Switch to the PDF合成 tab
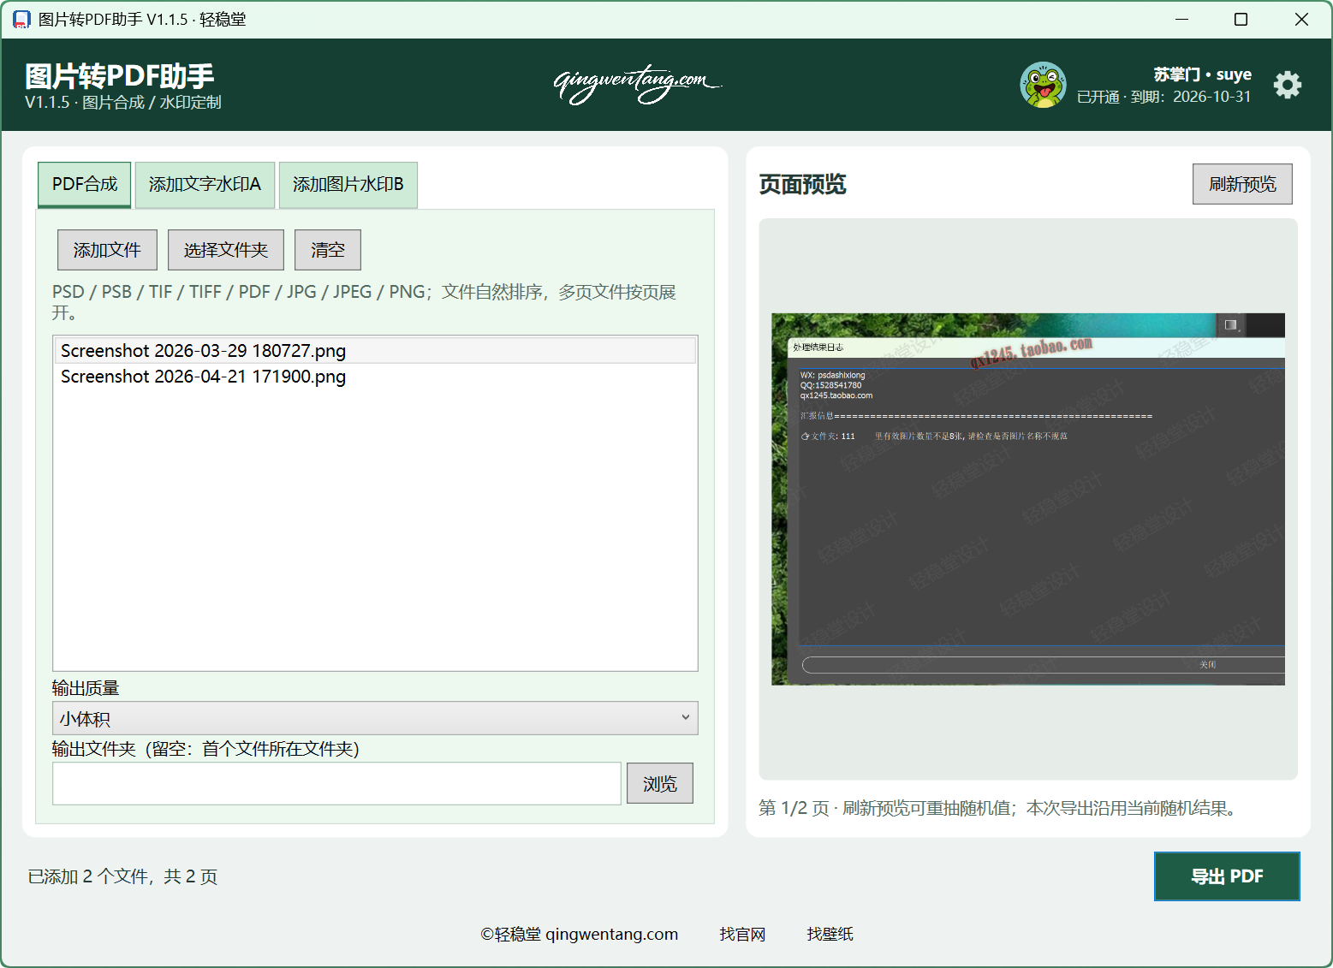1333x968 pixels. [85, 184]
